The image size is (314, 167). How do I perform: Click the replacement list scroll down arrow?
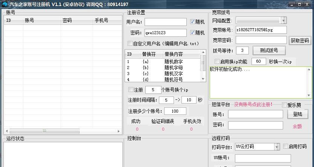(x=203, y=79)
